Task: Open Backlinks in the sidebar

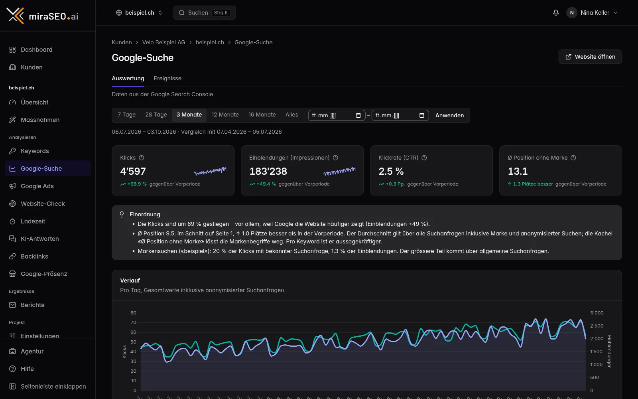Action: [48, 256]
